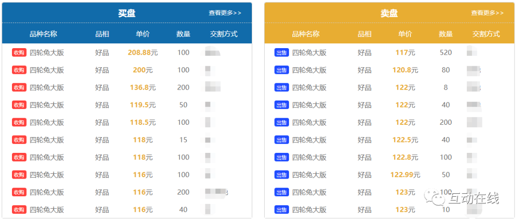Screen dimensions: 516x221
Task: Open 查看更多 in the 卖盘 panel
Action: tap(487, 13)
